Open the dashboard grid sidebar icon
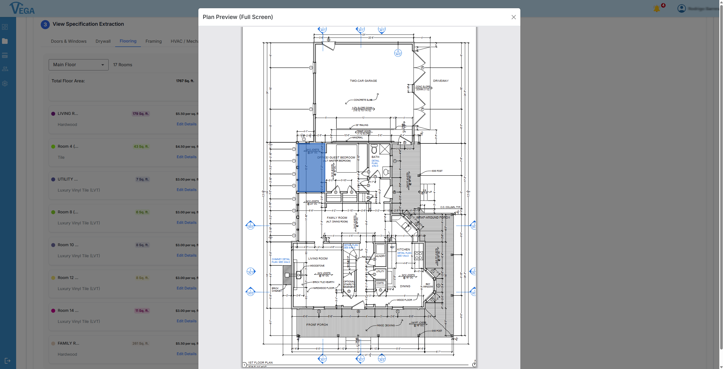Screen dimensions: 723x369 tap(5, 27)
